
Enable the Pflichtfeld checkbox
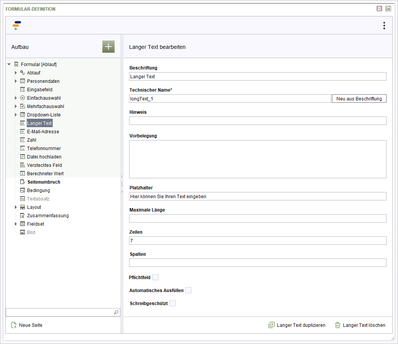pyautogui.click(x=155, y=277)
